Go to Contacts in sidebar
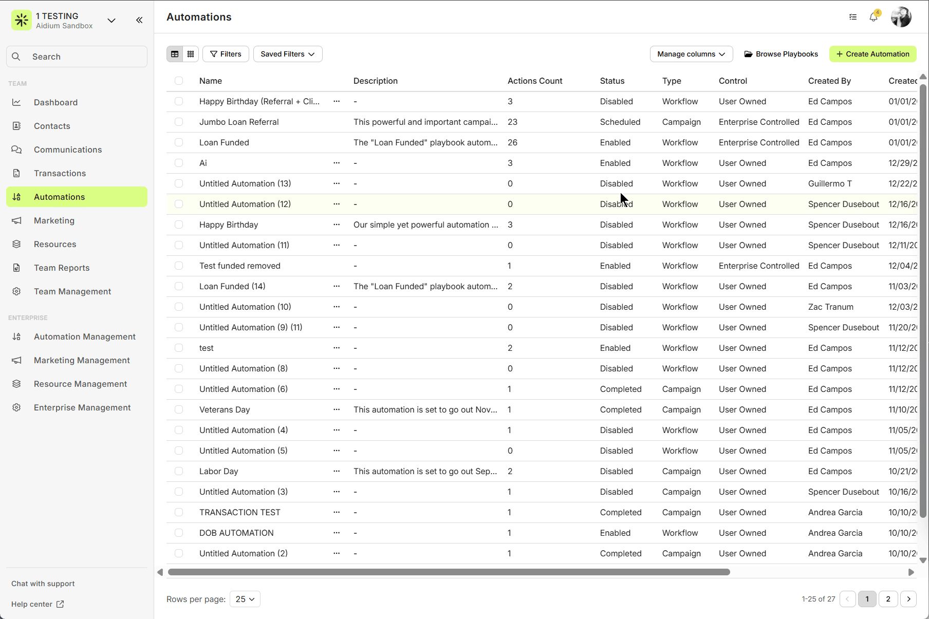 coord(52,126)
